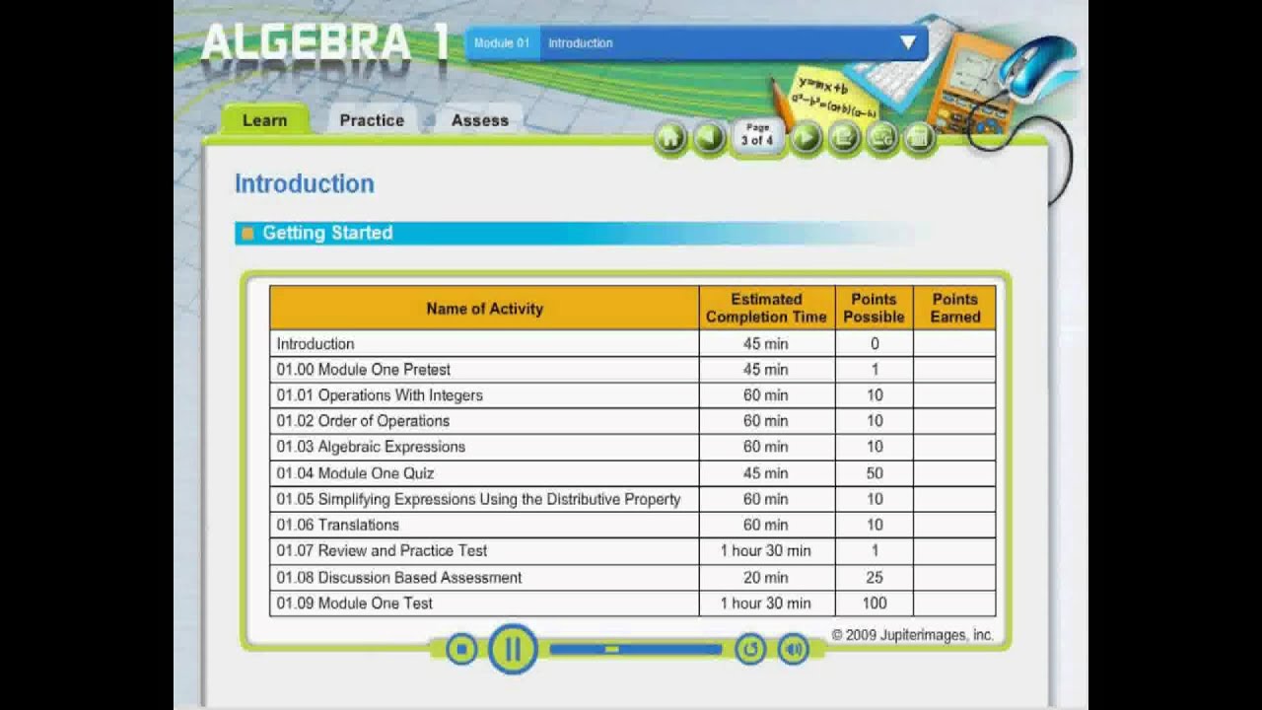
Task: Click the audio progress slider bar
Action: (636, 649)
